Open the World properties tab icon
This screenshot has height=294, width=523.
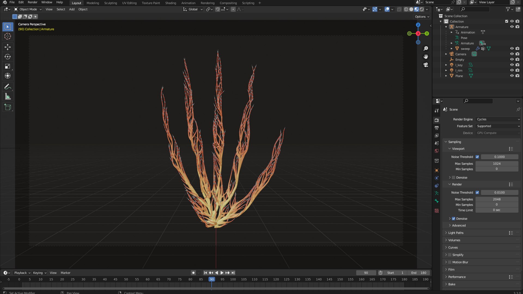(x=437, y=151)
